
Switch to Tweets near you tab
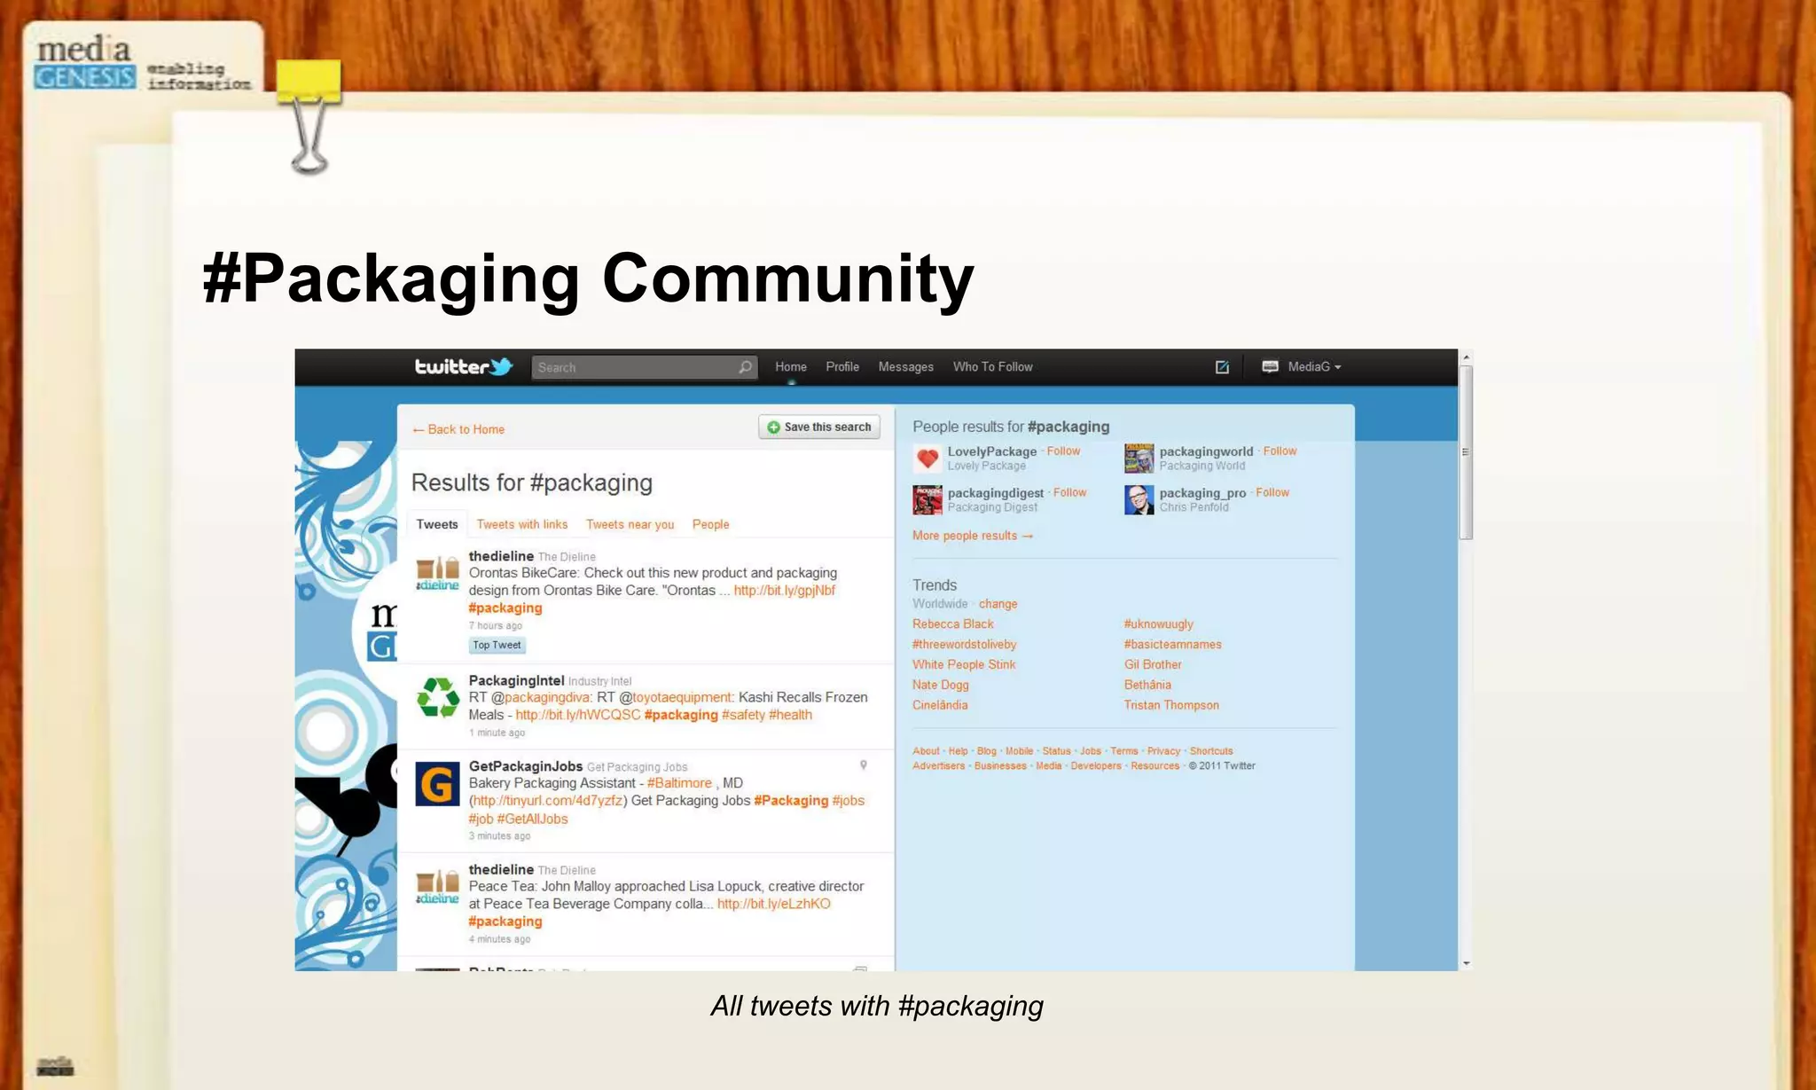[630, 525]
